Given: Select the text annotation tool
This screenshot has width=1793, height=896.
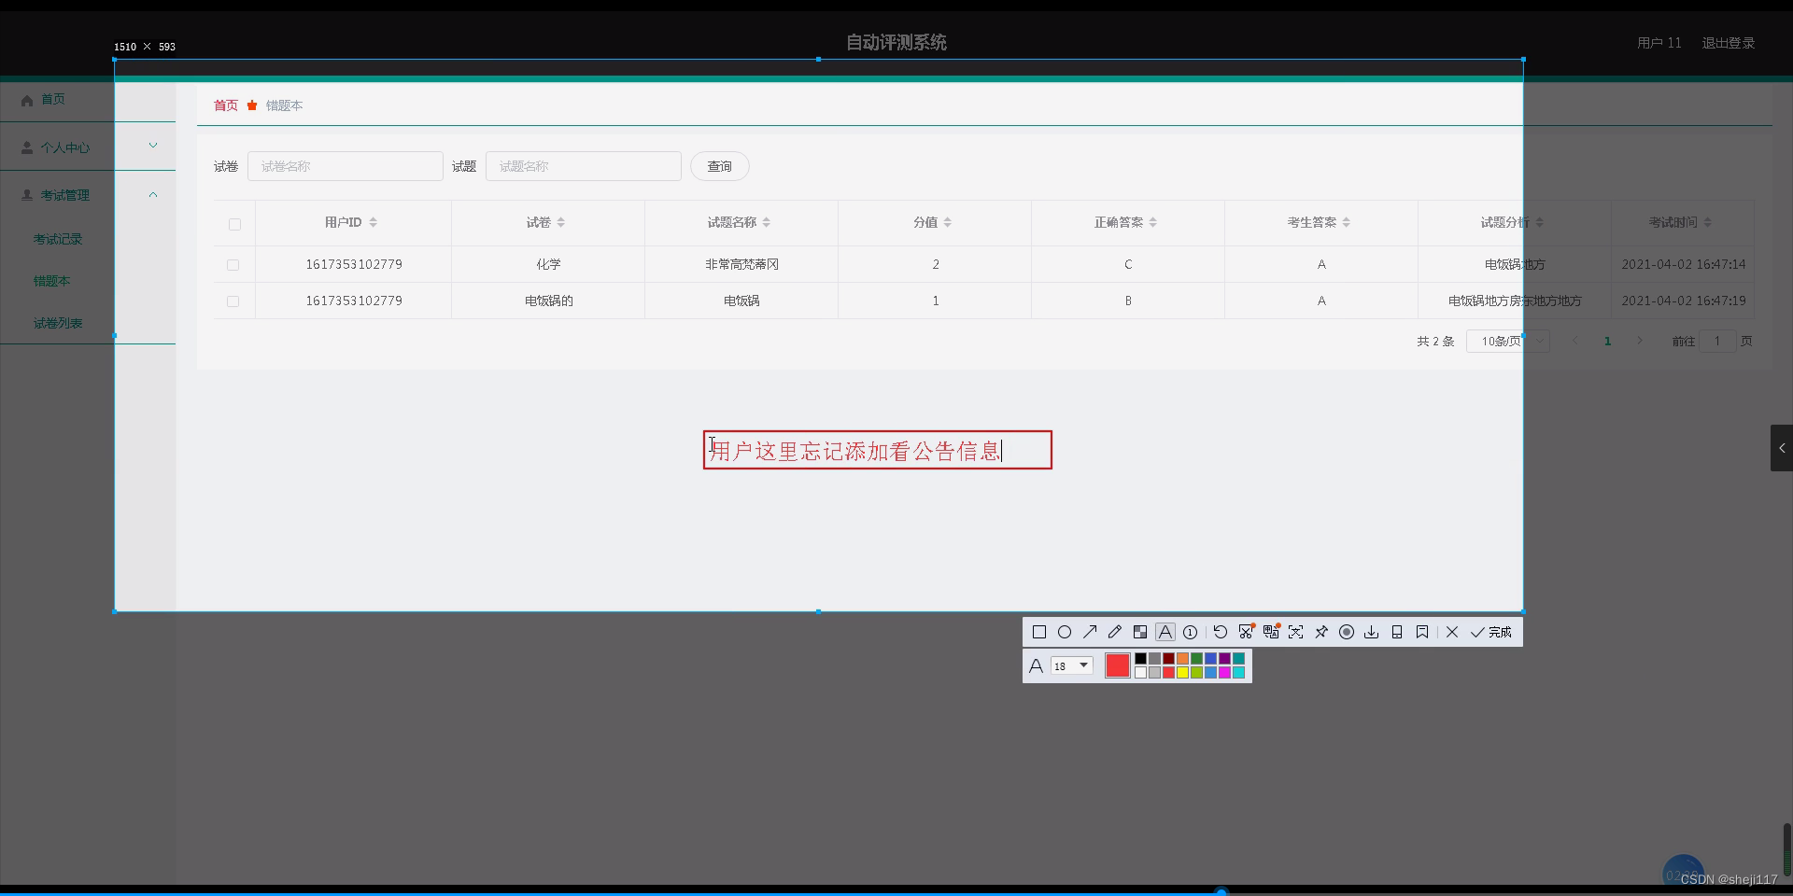Looking at the screenshot, I should 1165,632.
